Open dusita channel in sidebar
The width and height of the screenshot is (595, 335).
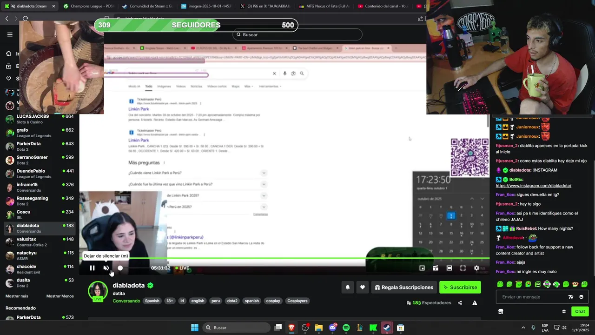[40, 283]
